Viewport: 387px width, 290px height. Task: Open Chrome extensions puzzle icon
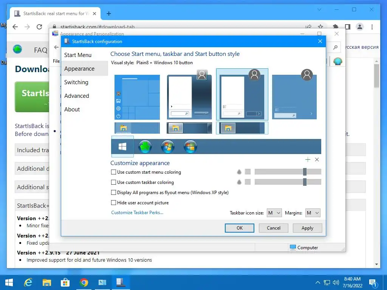pos(336,27)
